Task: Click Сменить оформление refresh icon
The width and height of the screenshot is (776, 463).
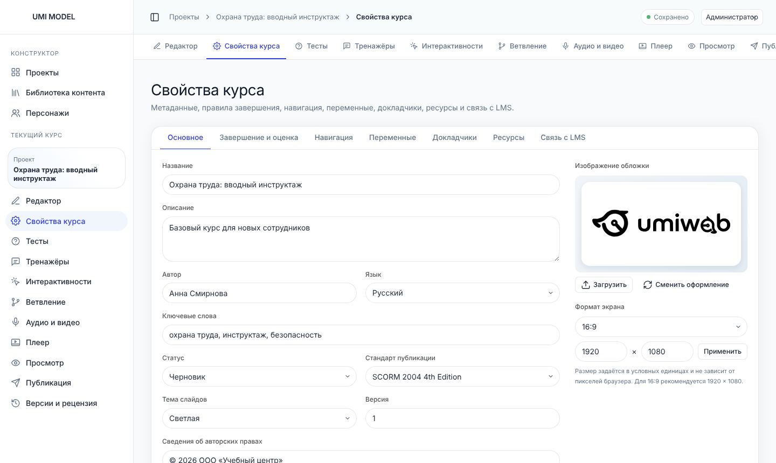Action: (647, 285)
